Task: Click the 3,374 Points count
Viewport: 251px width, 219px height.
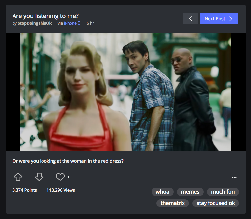Action: click(24, 190)
